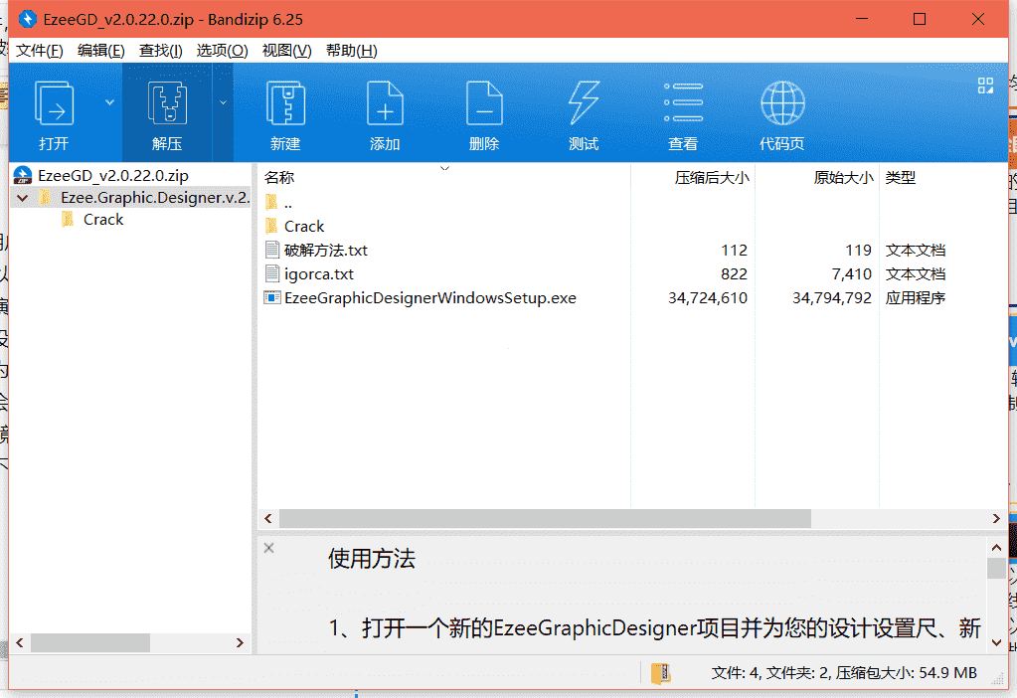1017x698 pixels.
Task: Open the 文件(F) menu
Action: [40, 51]
